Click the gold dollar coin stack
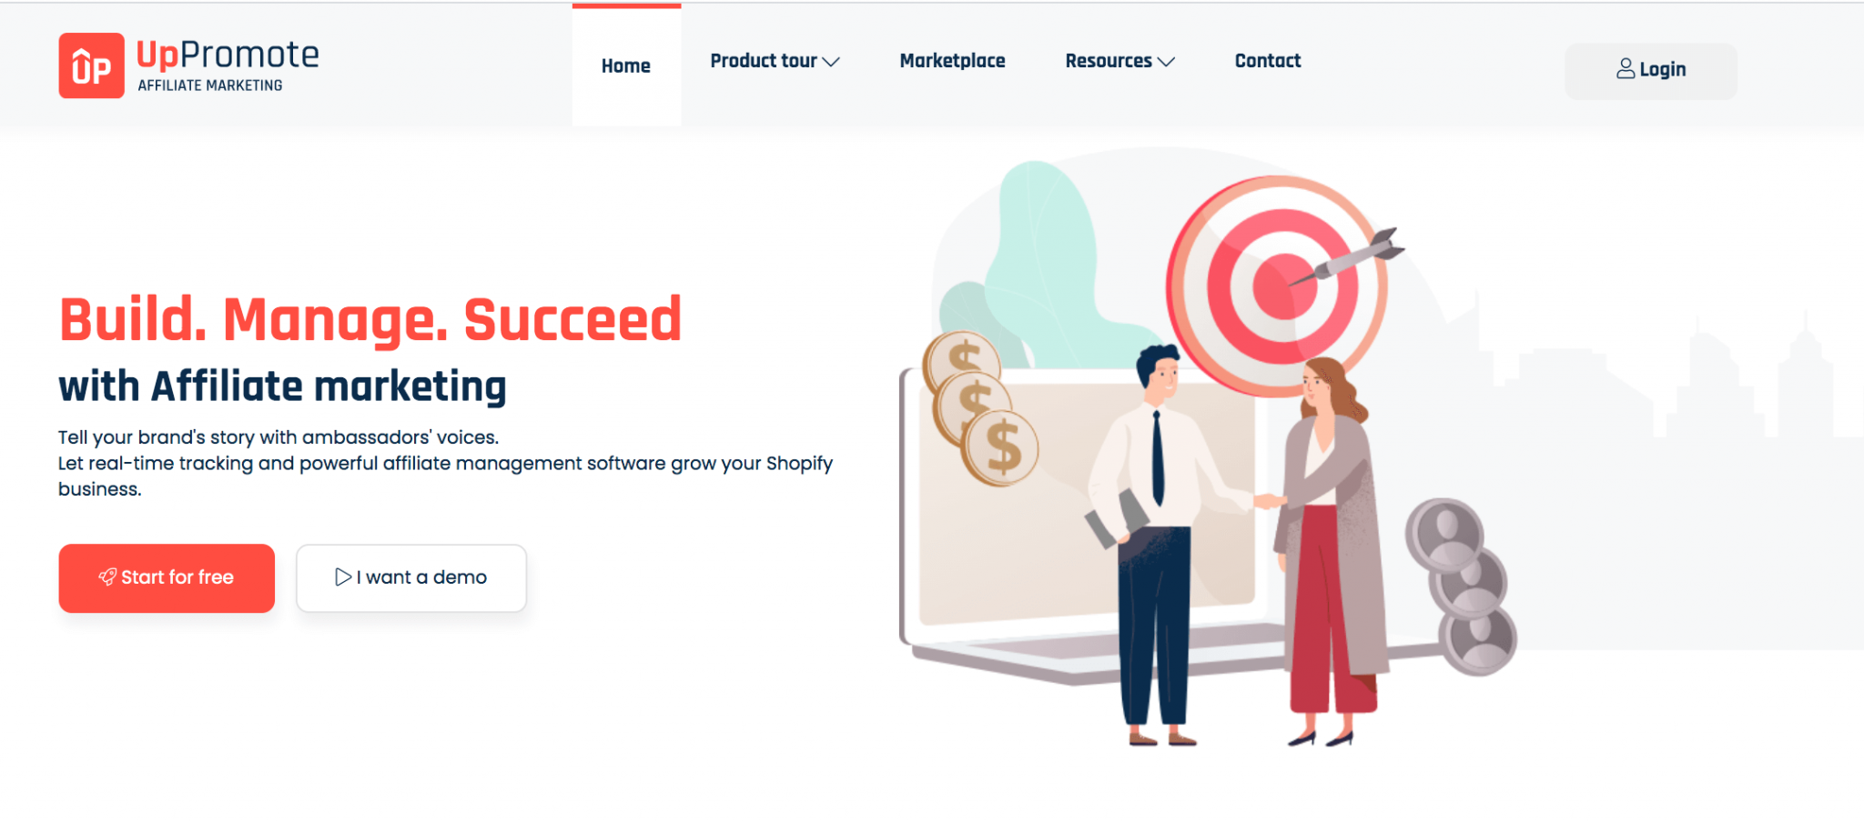 coord(980,408)
